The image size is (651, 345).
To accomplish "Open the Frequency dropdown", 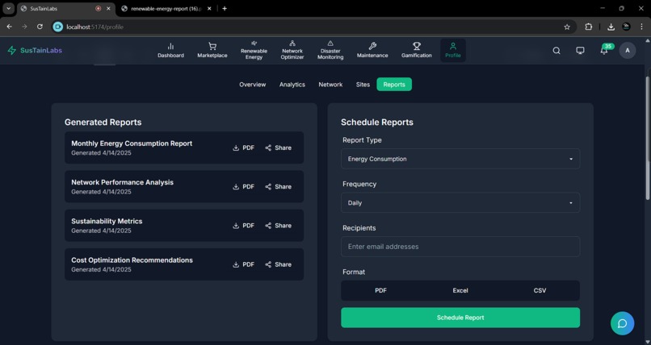I will (460, 203).
